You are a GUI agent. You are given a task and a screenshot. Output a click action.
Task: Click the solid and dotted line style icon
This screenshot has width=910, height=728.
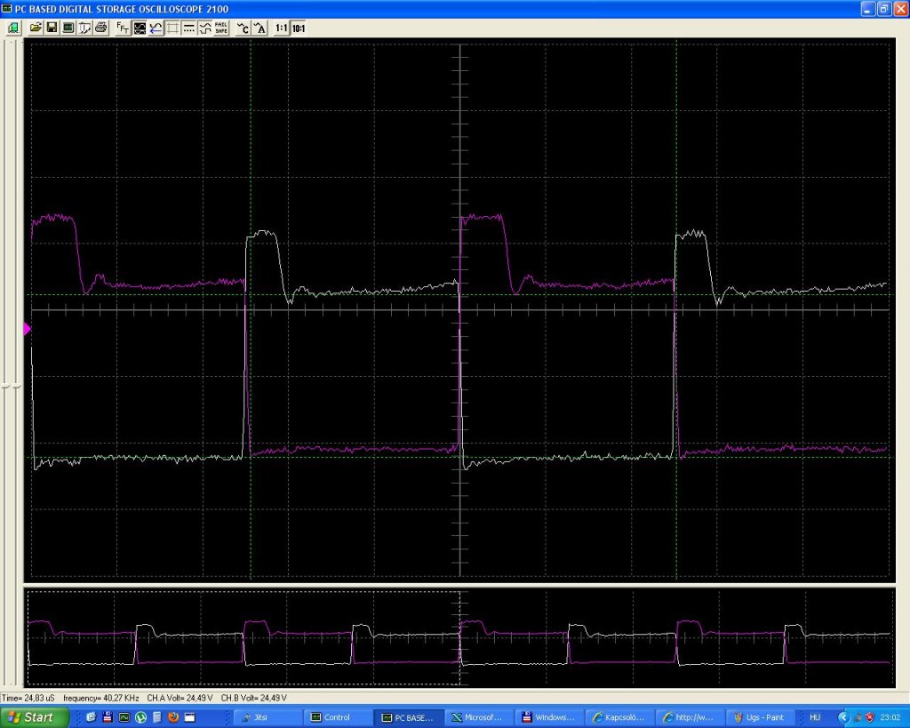tap(188, 28)
